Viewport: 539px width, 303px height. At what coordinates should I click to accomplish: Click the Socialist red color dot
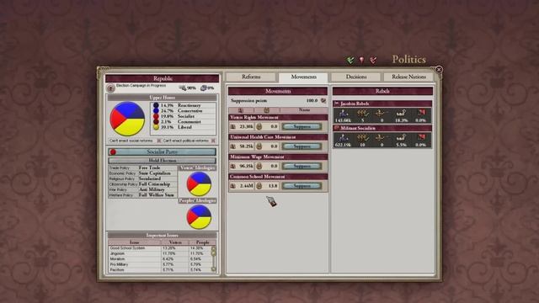coord(156,116)
